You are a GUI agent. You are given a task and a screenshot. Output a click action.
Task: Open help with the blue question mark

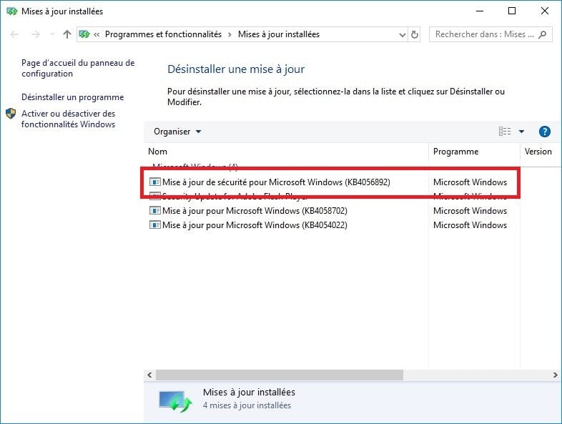point(544,132)
